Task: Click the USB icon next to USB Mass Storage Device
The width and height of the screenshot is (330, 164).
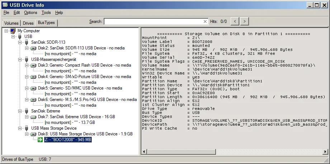Action: [27, 128]
